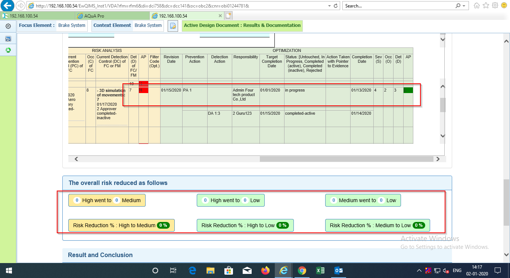Click inner table scroll up arrow
The width and height of the screenshot is (510, 278).
[x=443, y=87]
